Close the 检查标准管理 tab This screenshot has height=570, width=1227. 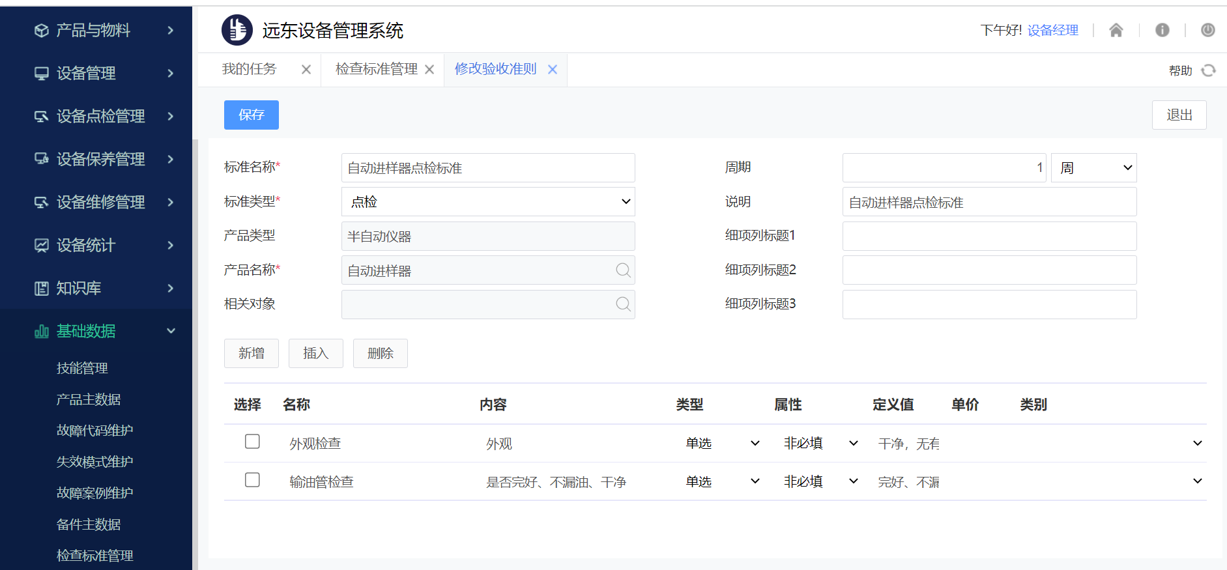(429, 70)
